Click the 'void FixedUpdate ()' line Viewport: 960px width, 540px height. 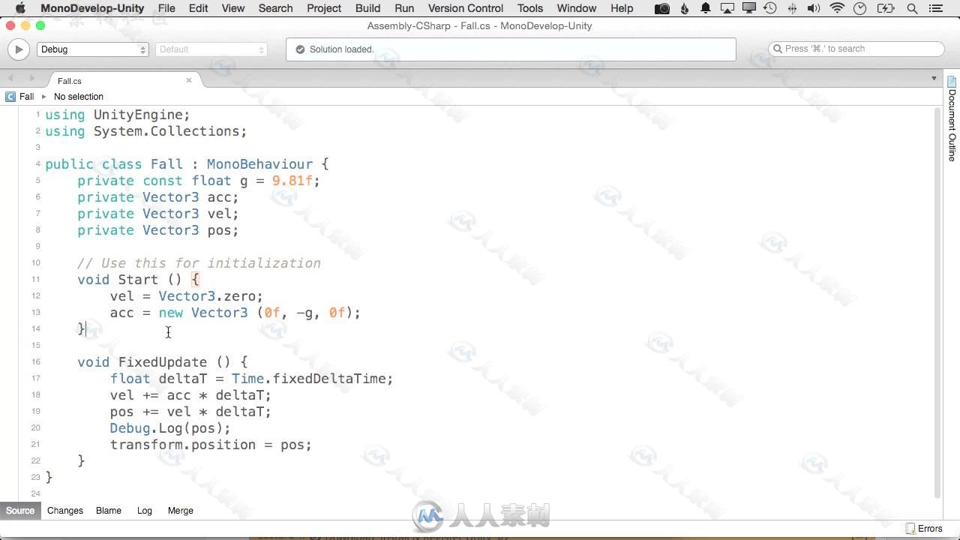(163, 362)
